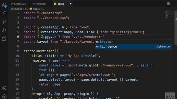Viewport: 177px width, 99px height.
Task: Click the editor vertical scrollbar
Action: click(x=176, y=28)
